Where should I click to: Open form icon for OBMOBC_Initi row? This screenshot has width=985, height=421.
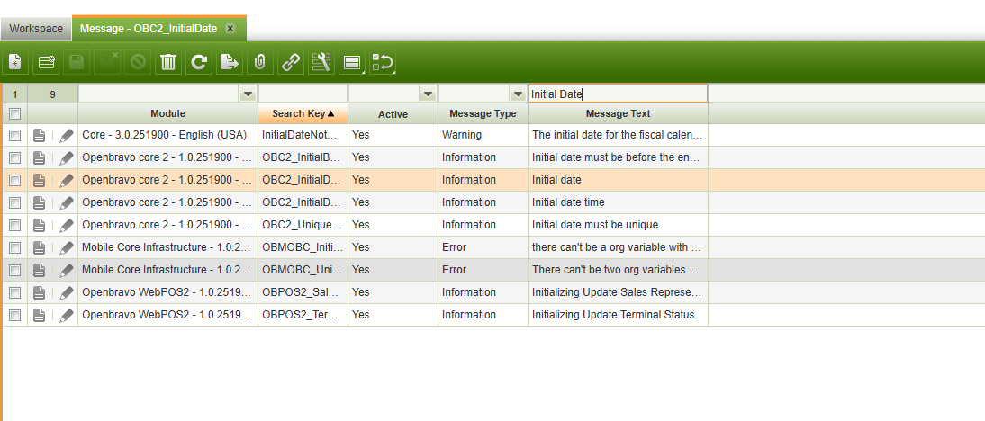point(40,247)
